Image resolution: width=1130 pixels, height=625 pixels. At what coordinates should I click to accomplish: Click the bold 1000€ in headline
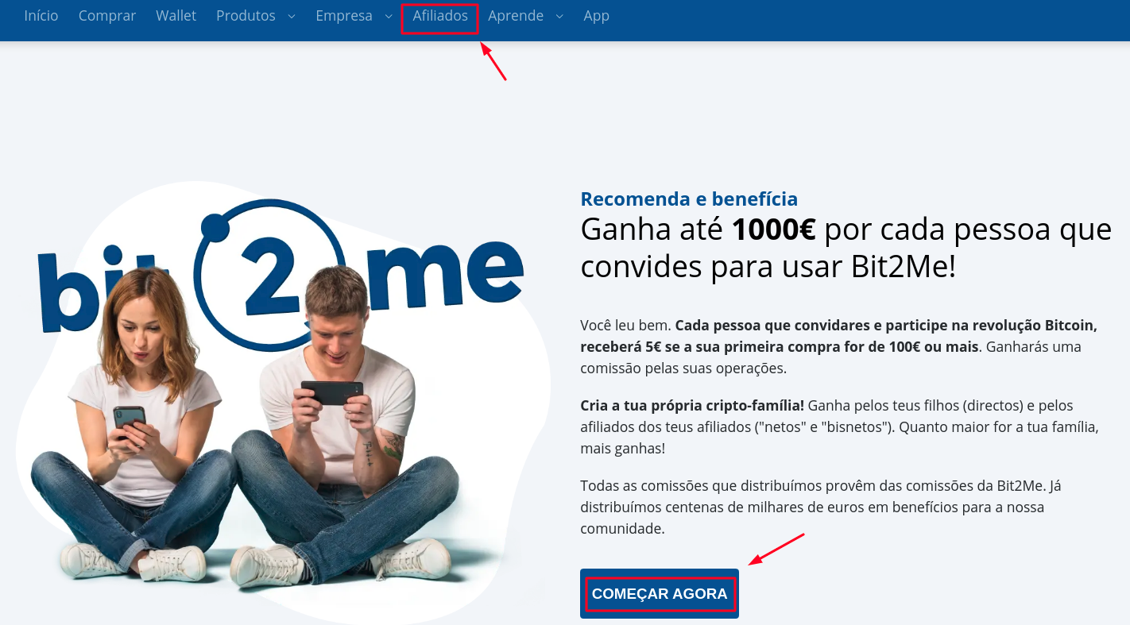coord(773,230)
